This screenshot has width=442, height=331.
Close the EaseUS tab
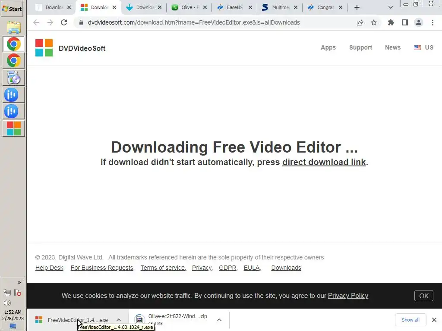(x=250, y=7)
